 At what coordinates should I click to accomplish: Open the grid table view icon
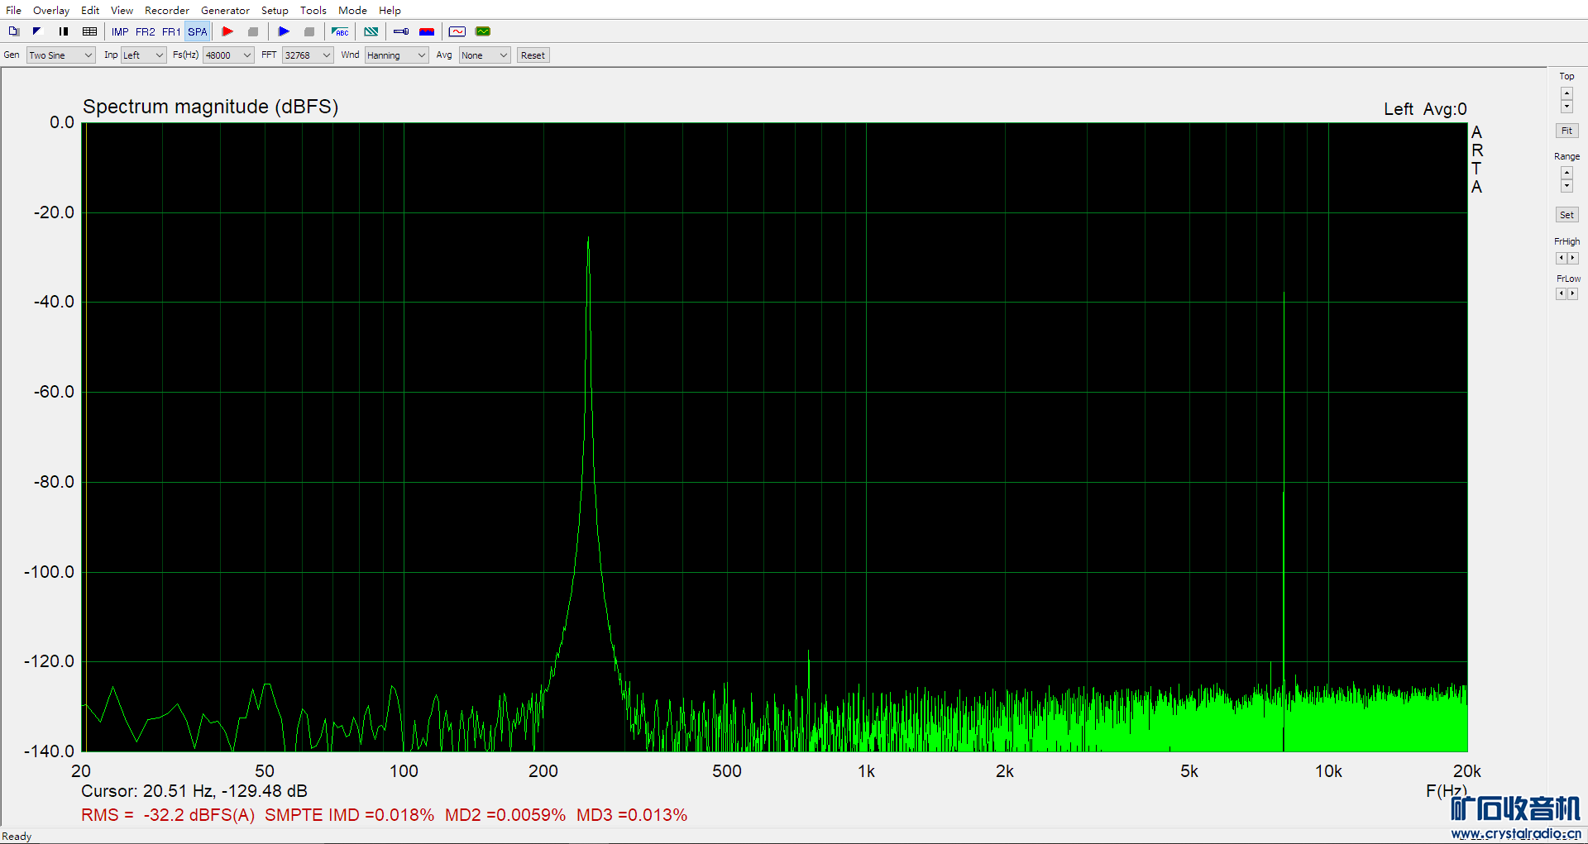click(89, 31)
